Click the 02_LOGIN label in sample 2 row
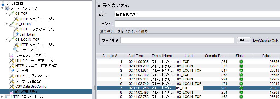 click(185, 66)
